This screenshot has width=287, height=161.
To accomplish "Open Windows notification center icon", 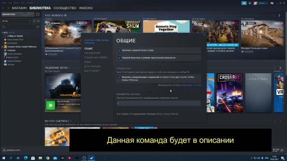I will tap(283, 158).
